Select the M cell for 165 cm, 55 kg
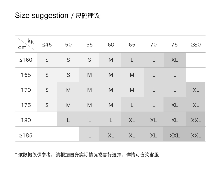 [89, 75]
